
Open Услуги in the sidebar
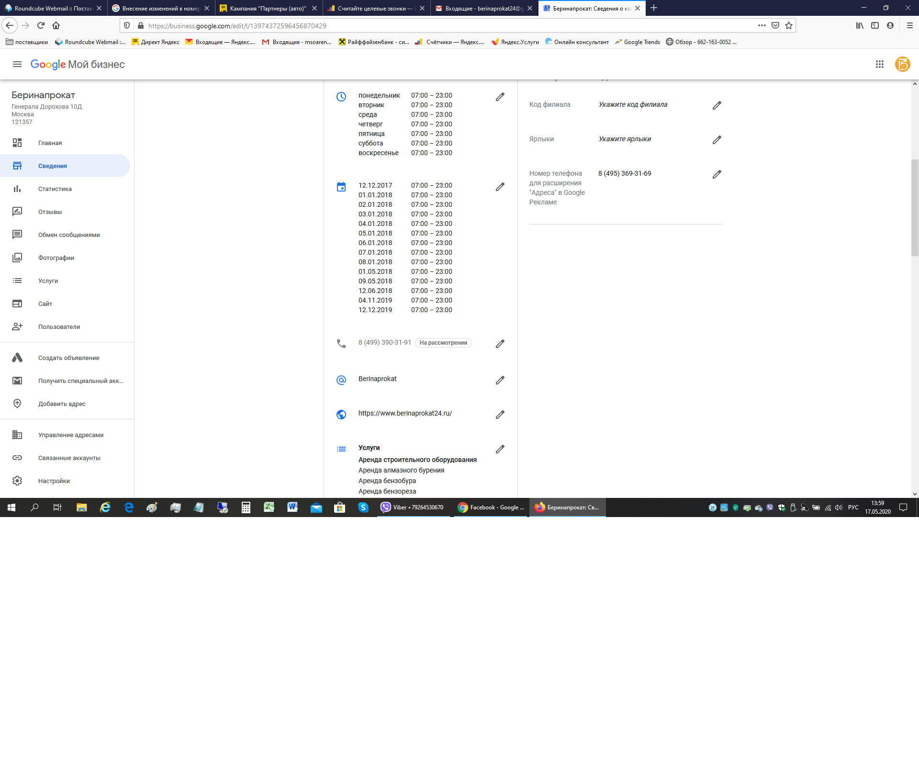click(x=65, y=281)
